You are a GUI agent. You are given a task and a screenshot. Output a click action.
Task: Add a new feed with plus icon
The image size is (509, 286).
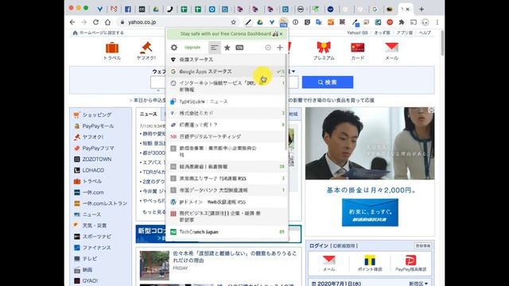280,48
